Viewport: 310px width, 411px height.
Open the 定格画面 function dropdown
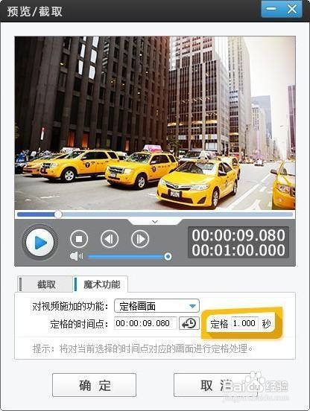(156, 306)
